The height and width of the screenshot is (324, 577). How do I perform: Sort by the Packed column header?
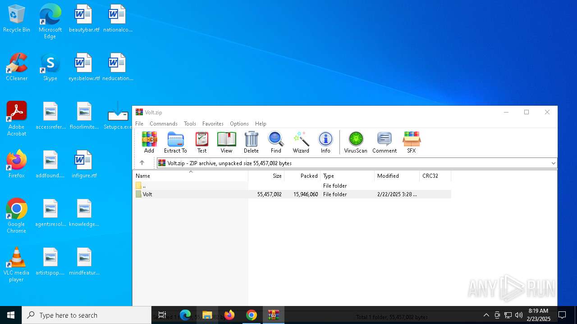302,176
